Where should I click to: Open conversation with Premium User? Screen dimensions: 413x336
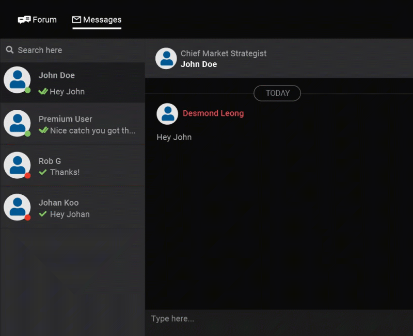(x=72, y=124)
